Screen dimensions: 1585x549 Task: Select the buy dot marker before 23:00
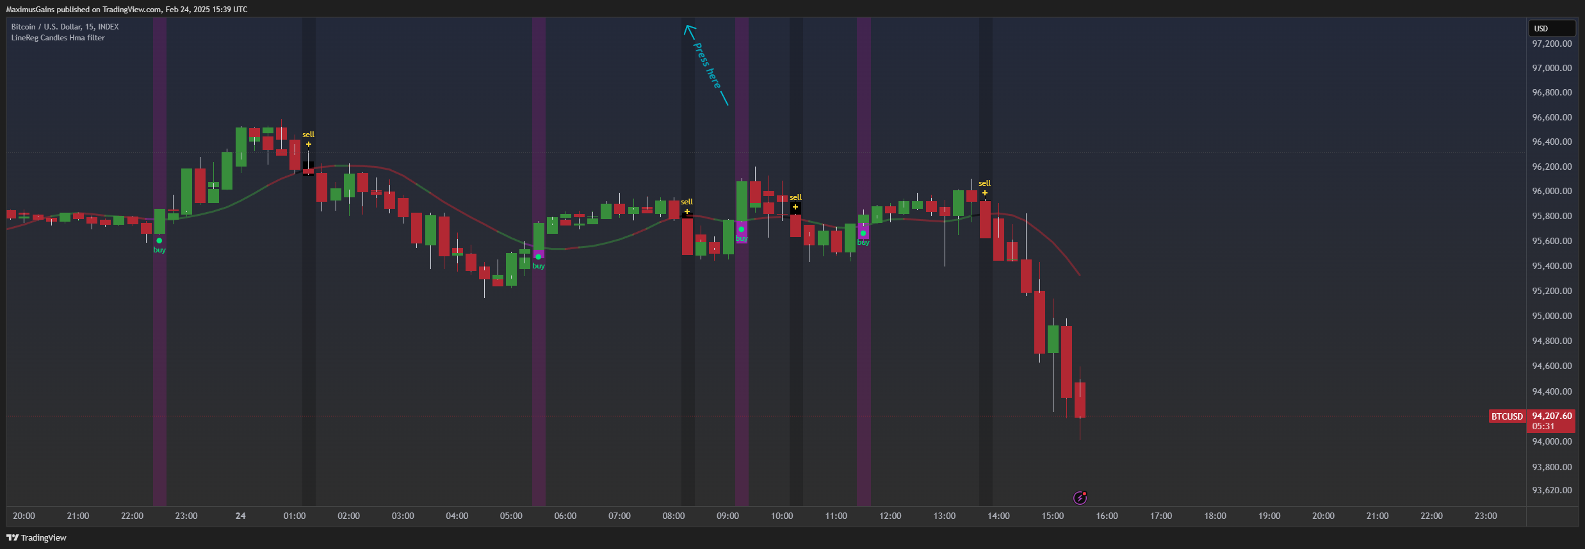(x=159, y=241)
